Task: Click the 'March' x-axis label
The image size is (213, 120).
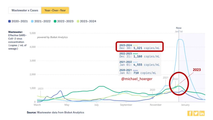Action: point(37,105)
